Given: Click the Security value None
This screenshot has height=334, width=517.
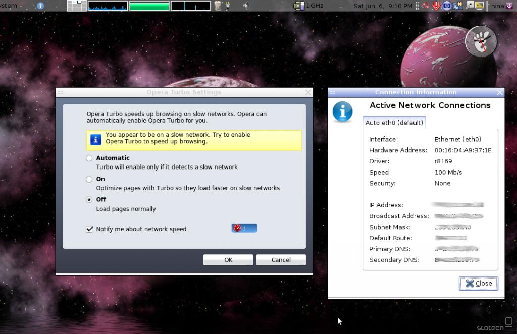Looking at the screenshot, I should tap(442, 183).
